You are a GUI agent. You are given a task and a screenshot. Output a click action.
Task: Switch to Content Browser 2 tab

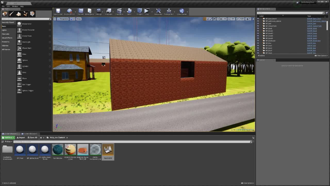(30, 134)
